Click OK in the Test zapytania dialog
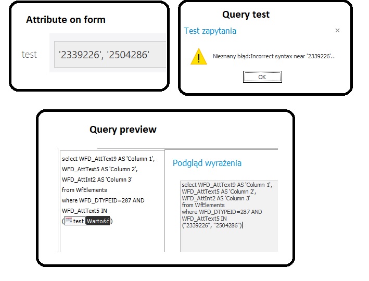369x281 pixels. (x=262, y=76)
